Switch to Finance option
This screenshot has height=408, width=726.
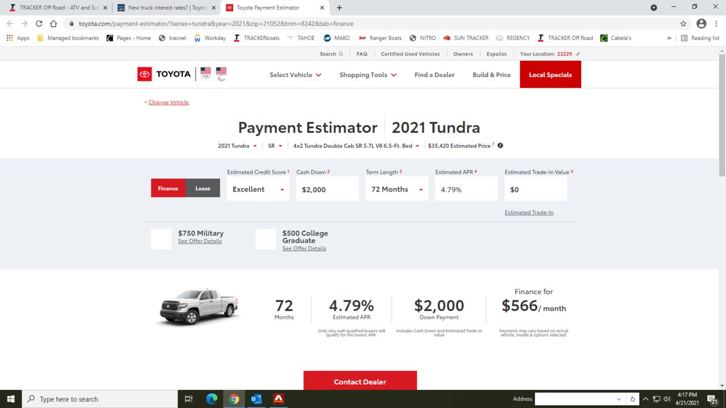168,188
